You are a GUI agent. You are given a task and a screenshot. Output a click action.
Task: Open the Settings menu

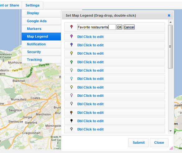point(32,5)
